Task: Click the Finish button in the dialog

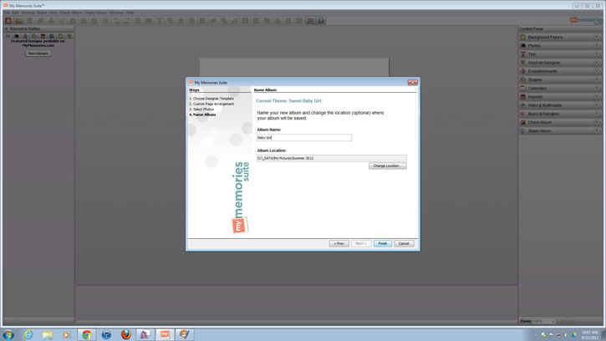Action: click(x=383, y=243)
